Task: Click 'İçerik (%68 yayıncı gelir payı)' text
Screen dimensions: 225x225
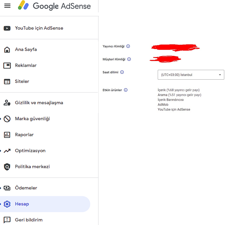Action: click(179, 90)
